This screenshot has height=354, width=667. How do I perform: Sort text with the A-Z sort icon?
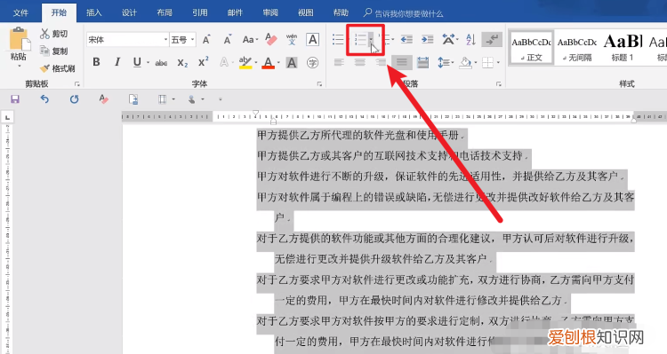pyautogui.click(x=470, y=39)
